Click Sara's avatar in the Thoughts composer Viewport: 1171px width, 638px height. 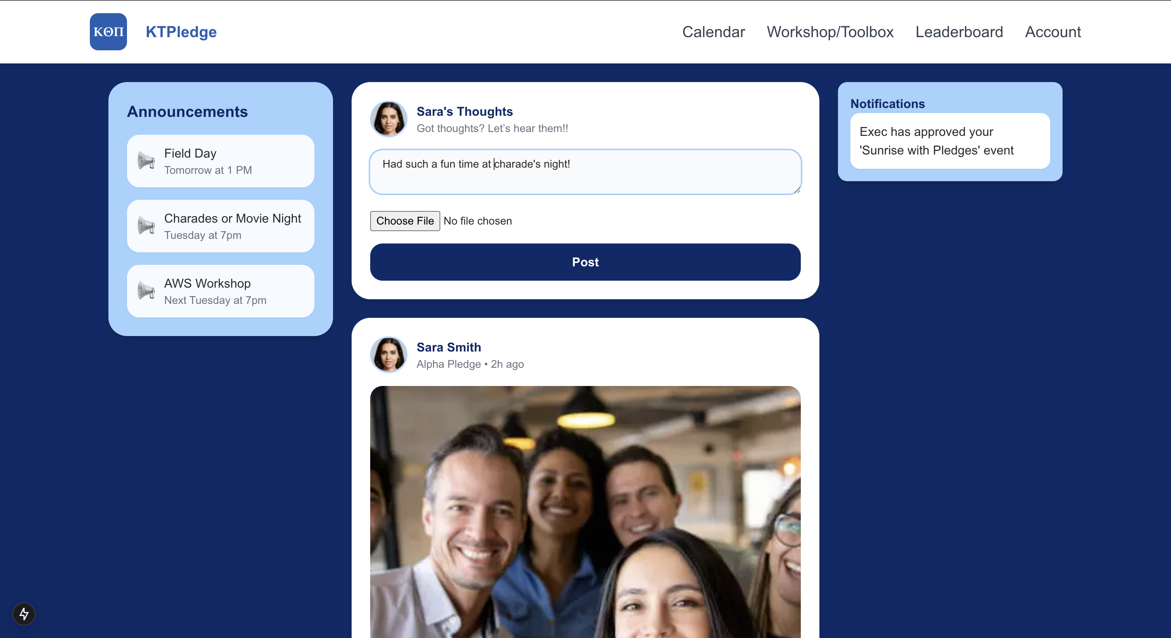(x=389, y=119)
